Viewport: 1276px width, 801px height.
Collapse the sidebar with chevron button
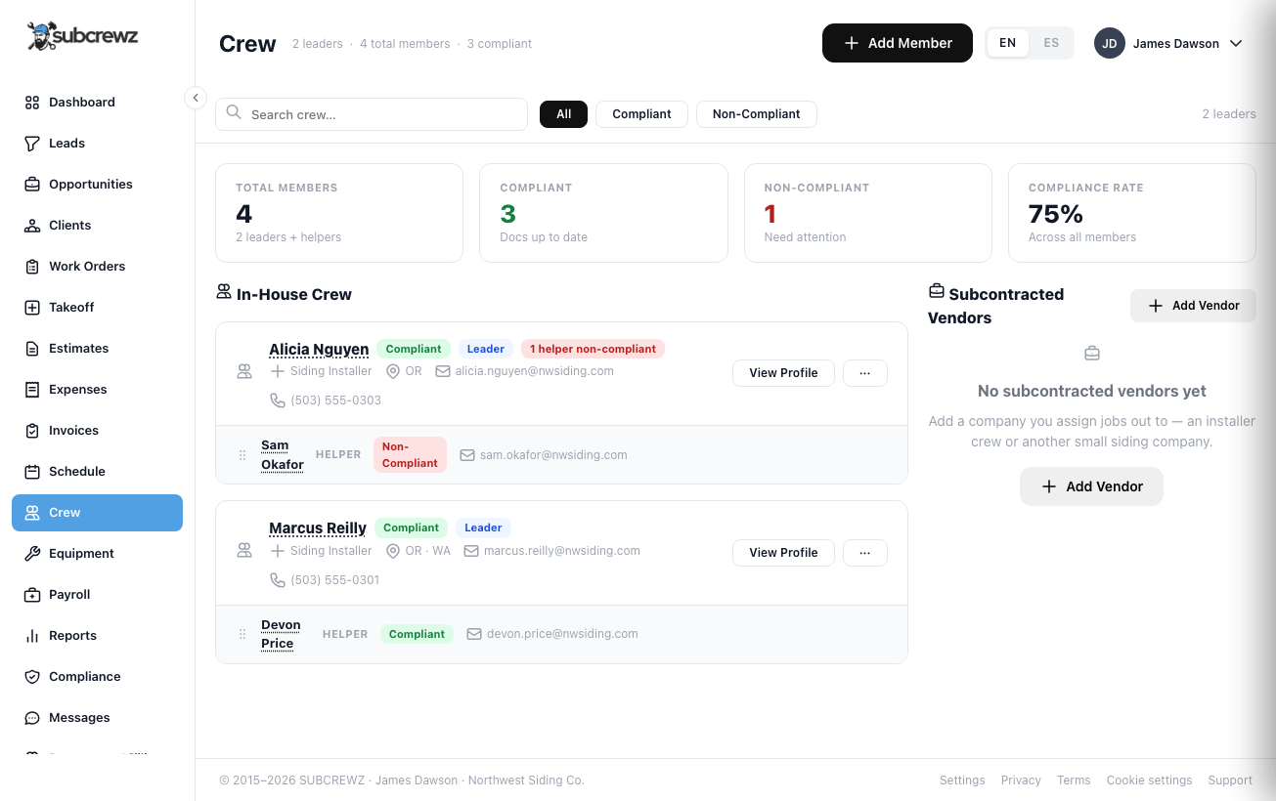(x=196, y=98)
